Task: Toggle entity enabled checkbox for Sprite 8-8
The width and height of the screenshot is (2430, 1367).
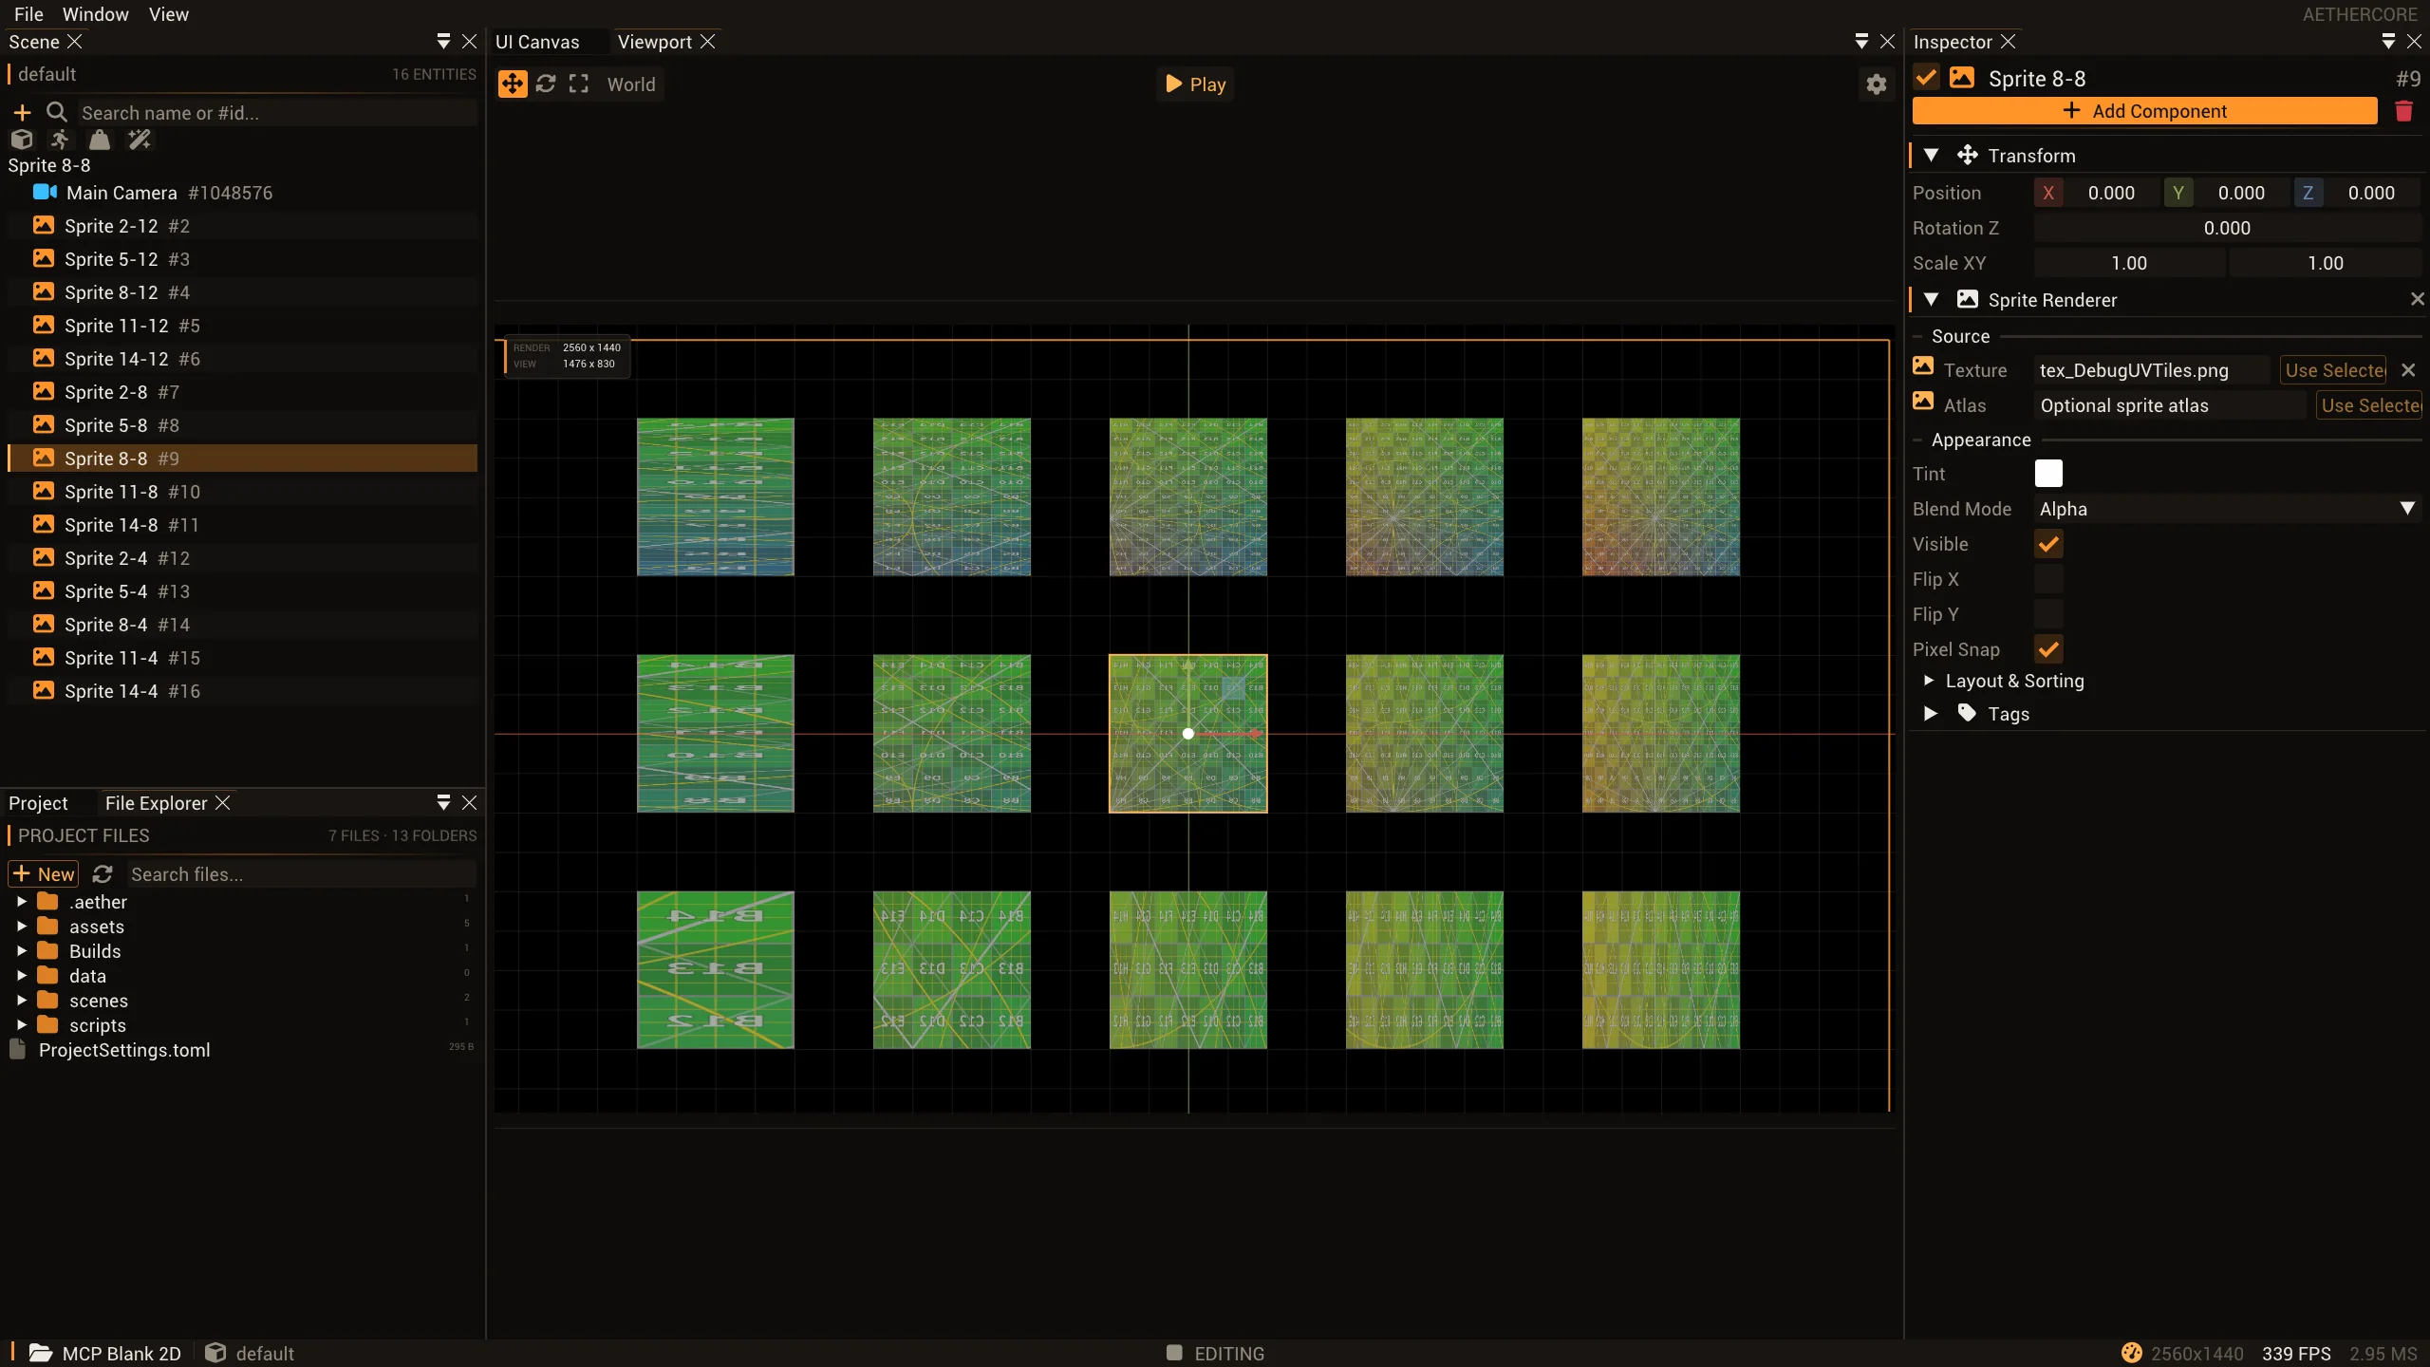Action: (1926, 78)
